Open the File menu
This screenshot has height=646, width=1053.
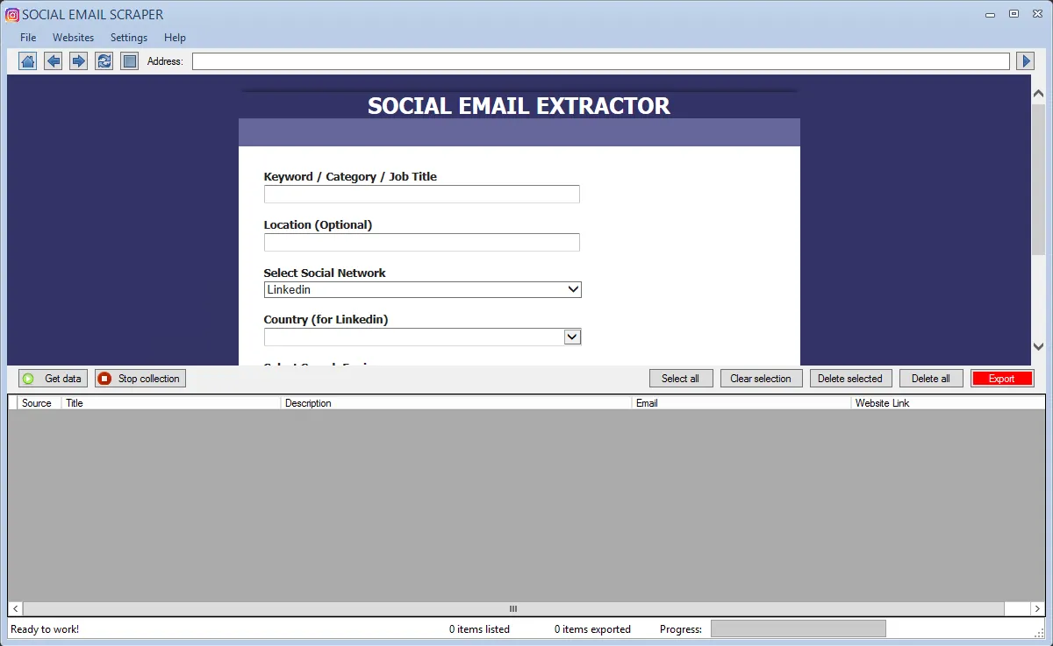pos(28,38)
